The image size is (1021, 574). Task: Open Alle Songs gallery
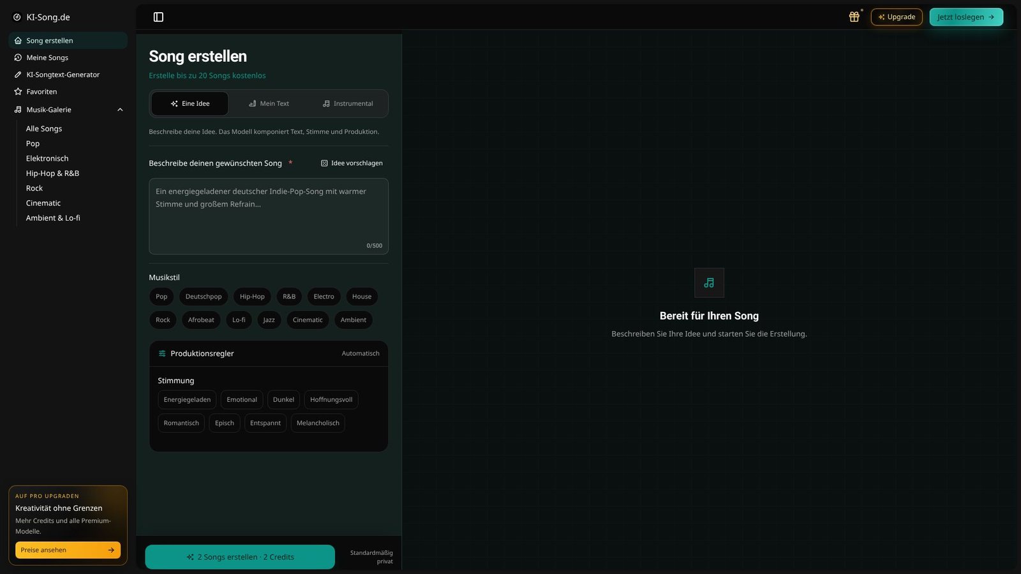pyautogui.click(x=44, y=129)
